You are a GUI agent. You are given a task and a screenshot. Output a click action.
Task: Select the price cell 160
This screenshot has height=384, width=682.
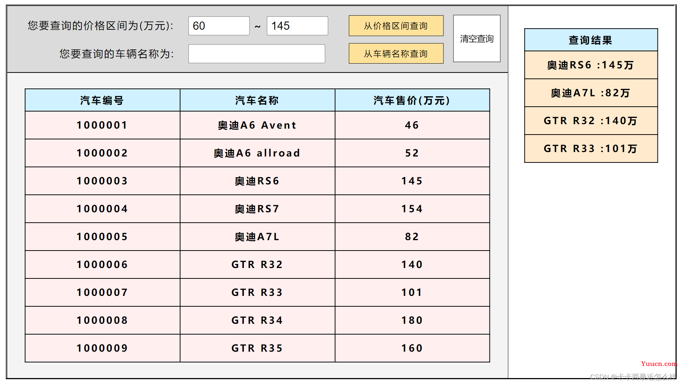point(413,348)
